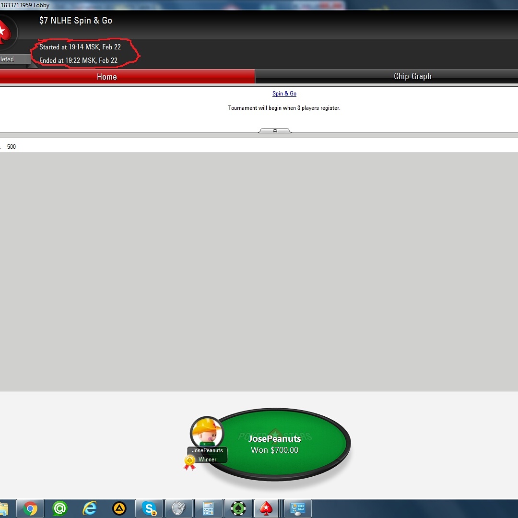Screen dimensions: 518x518
Task: Click the 'Started at 19:14 MSK, Feb 22' text
Action: point(80,47)
